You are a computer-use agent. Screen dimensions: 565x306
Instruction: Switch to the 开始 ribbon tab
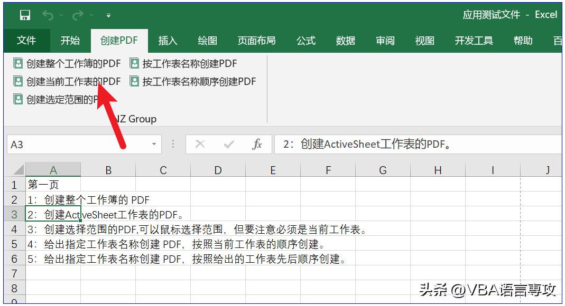(70, 41)
